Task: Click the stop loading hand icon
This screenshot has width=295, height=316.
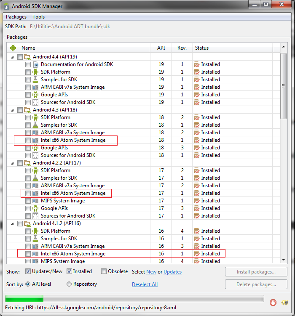Action: click(x=273, y=303)
